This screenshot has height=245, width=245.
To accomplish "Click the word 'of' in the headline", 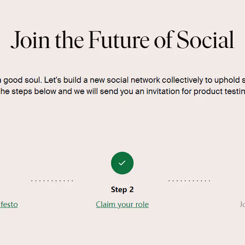I will [x=163, y=40].
